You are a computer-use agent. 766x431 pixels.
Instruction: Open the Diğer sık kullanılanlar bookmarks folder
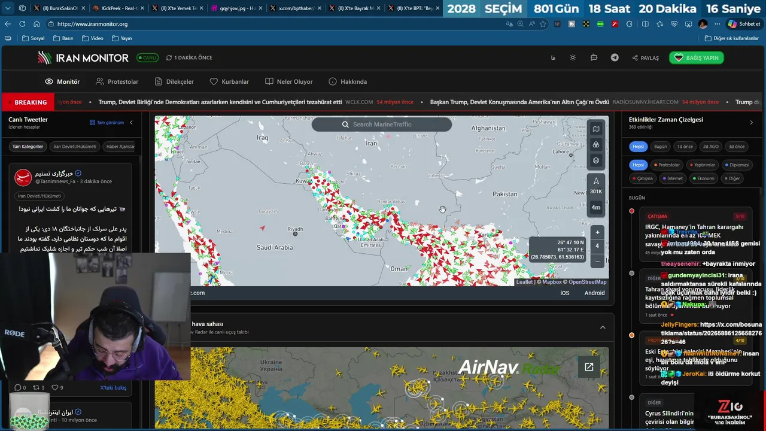731,38
